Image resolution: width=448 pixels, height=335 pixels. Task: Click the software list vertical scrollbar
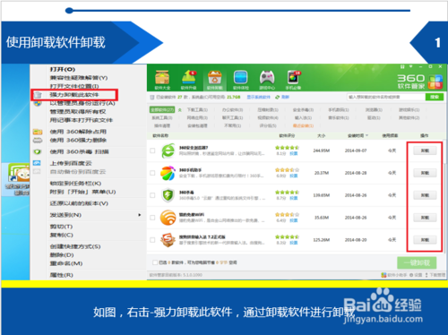tap(445, 197)
